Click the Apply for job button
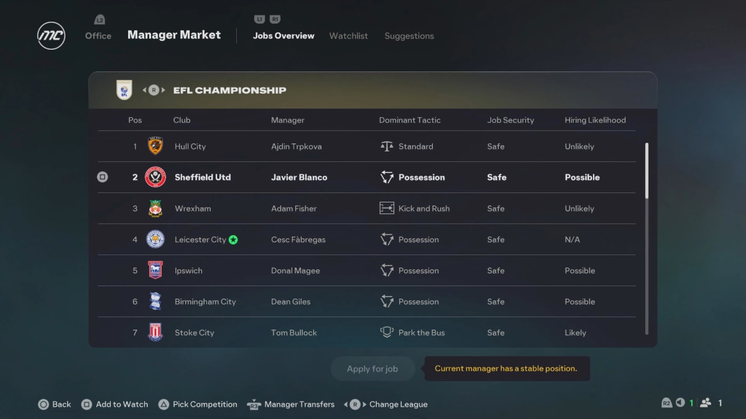This screenshot has height=419, width=746. pyautogui.click(x=372, y=368)
